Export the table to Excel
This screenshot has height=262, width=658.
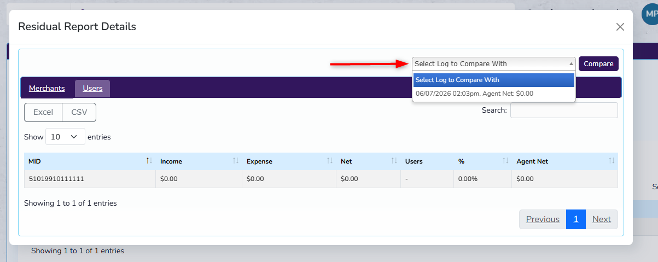coord(43,112)
